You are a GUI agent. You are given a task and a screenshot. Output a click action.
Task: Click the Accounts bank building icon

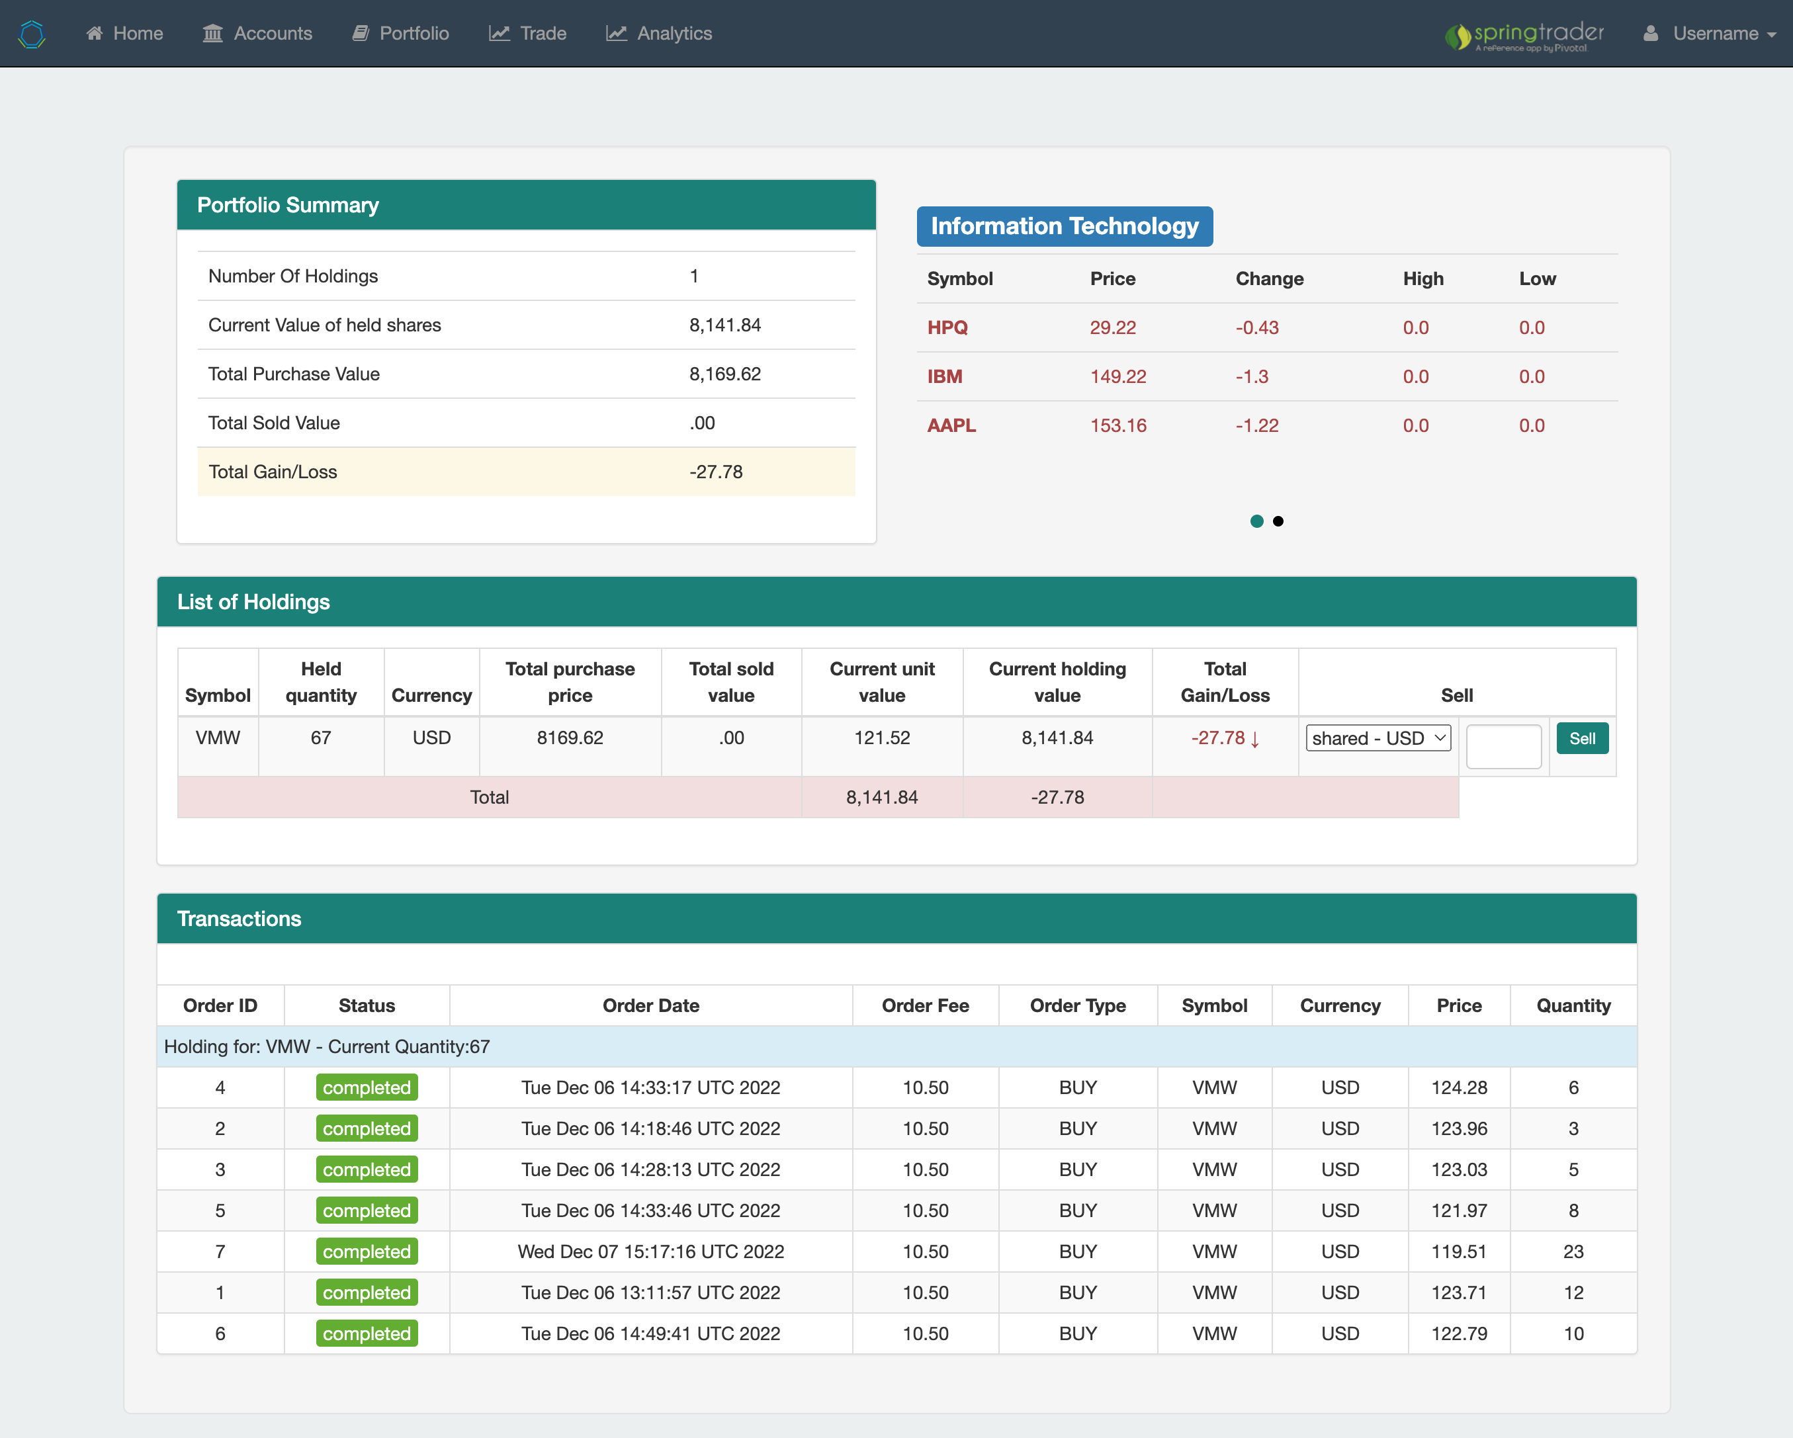pyautogui.click(x=213, y=33)
